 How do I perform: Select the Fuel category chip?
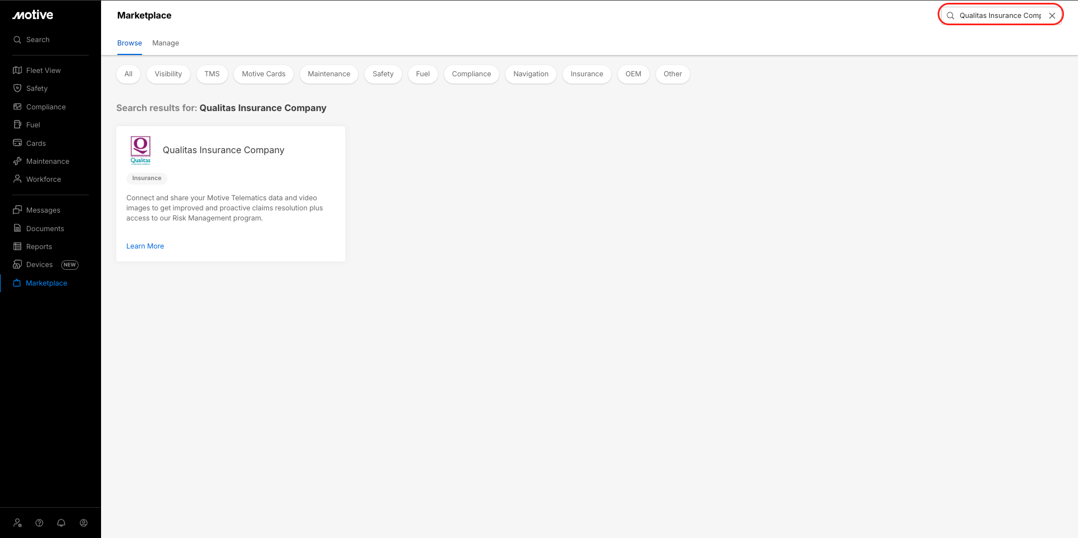[423, 74]
